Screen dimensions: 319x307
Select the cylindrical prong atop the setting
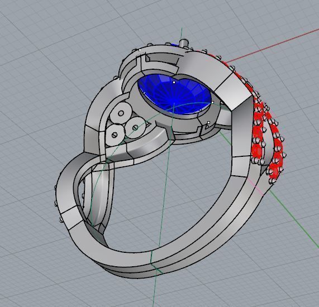[184, 43]
